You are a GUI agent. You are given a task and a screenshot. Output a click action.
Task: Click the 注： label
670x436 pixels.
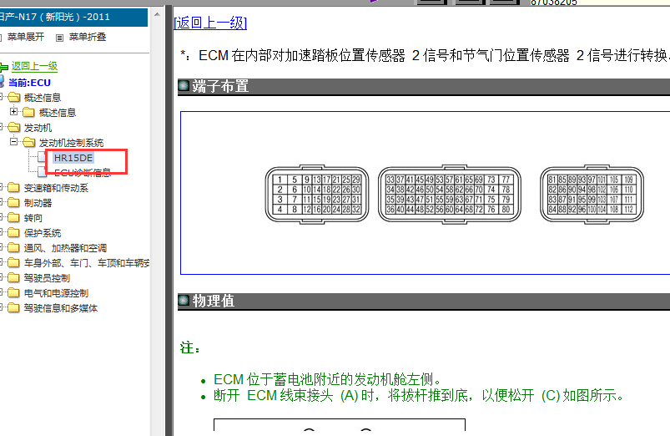(x=190, y=347)
